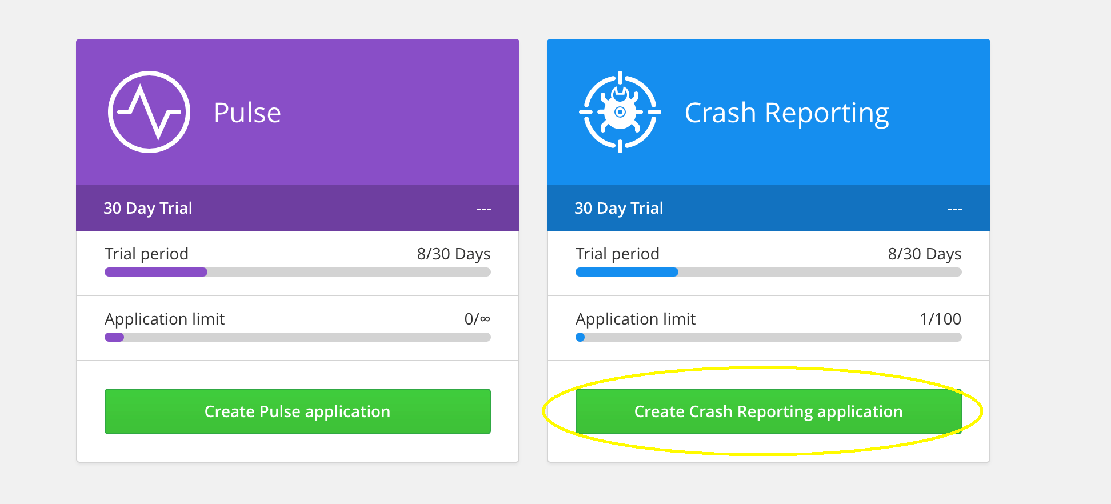Click "Trial period" label in Pulse card
This screenshot has height=504, width=1111.
(146, 254)
